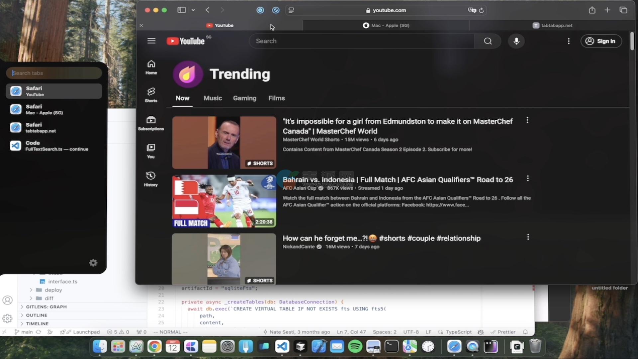The image size is (638, 359).
Task: Click the YouTube logo
Action: [185, 41]
